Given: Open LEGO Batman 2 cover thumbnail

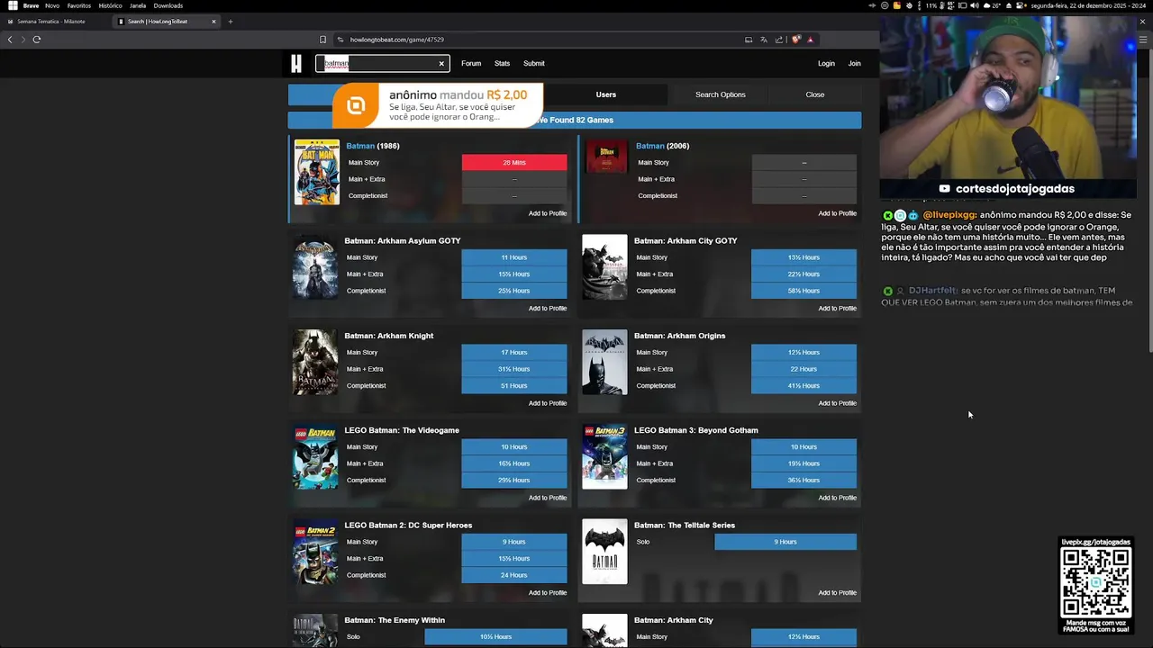Looking at the screenshot, I should click(315, 552).
